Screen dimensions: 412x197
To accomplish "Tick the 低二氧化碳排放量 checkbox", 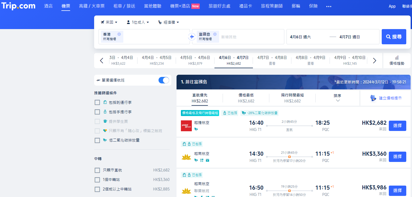I will tap(97, 140).
